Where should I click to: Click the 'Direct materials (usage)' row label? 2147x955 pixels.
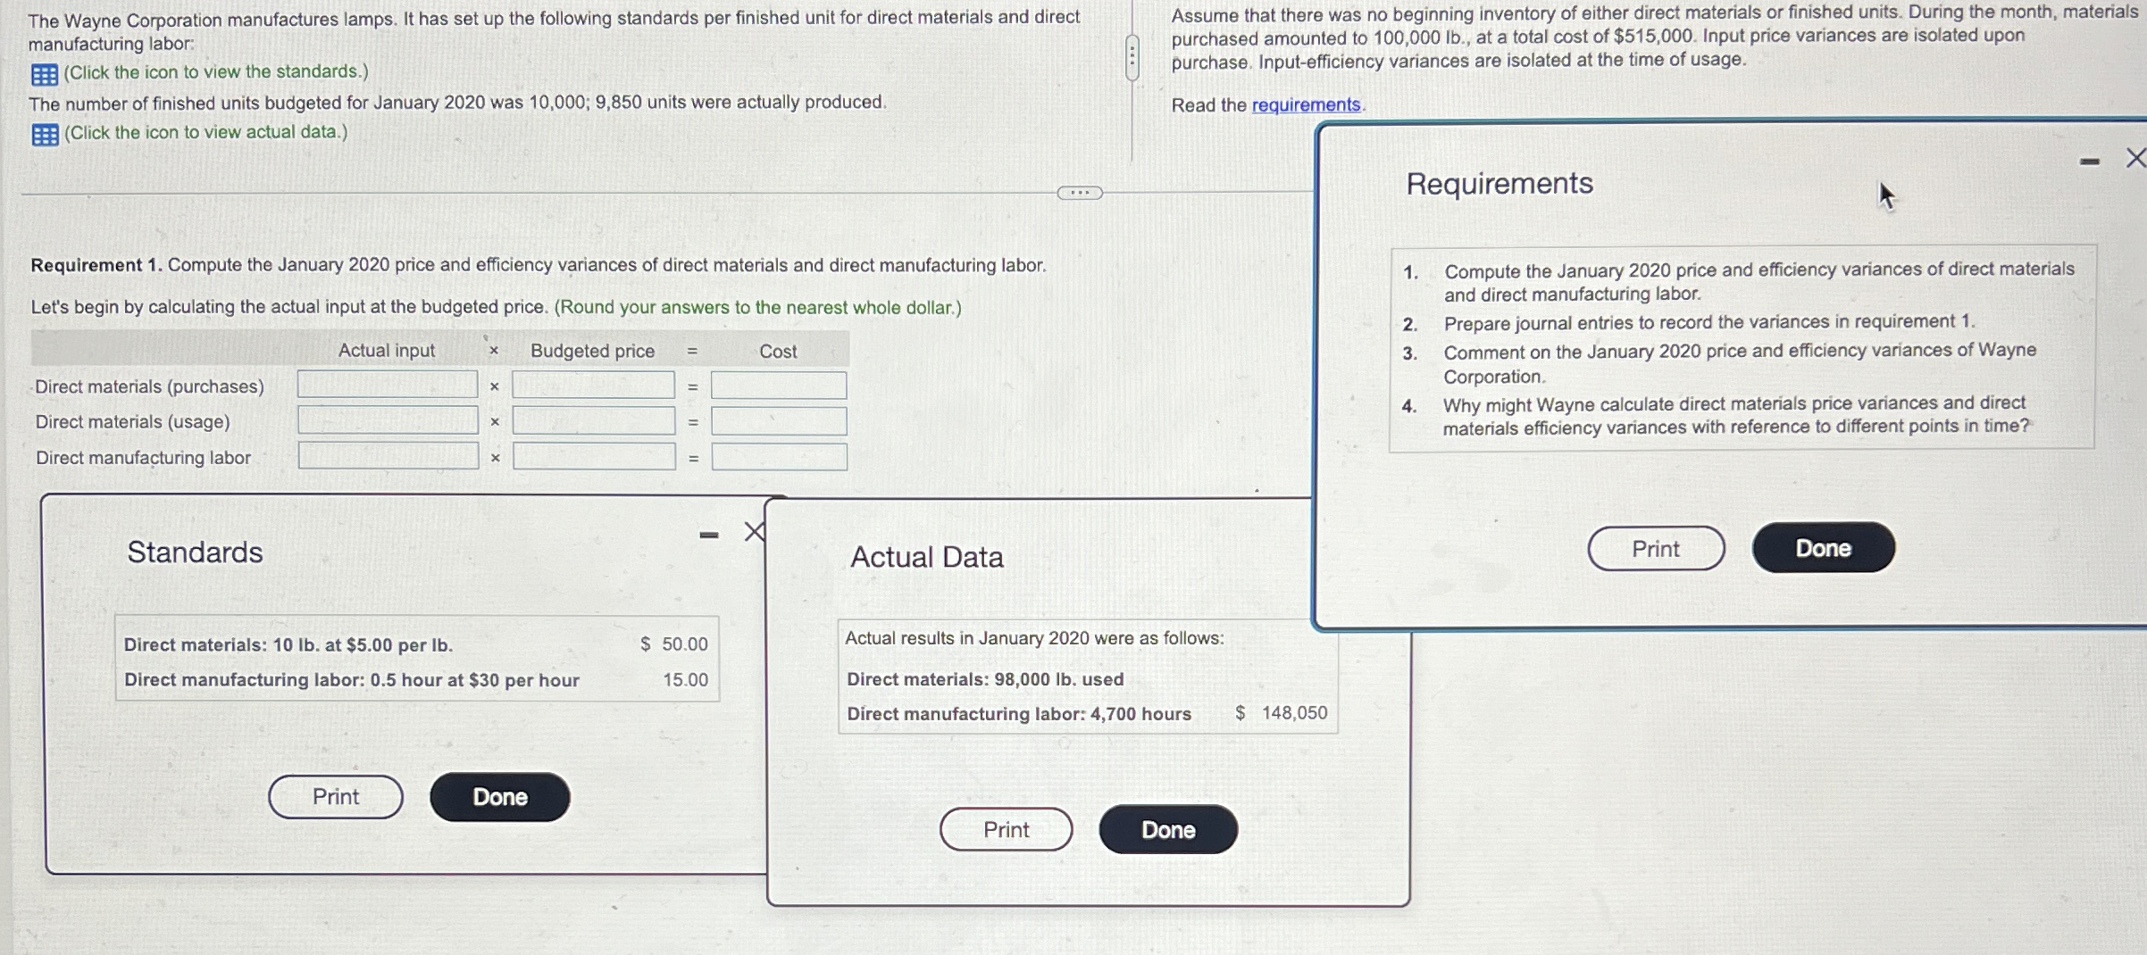click(x=132, y=421)
